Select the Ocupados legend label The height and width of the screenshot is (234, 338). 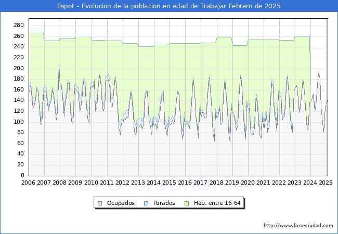pyautogui.click(x=121, y=203)
